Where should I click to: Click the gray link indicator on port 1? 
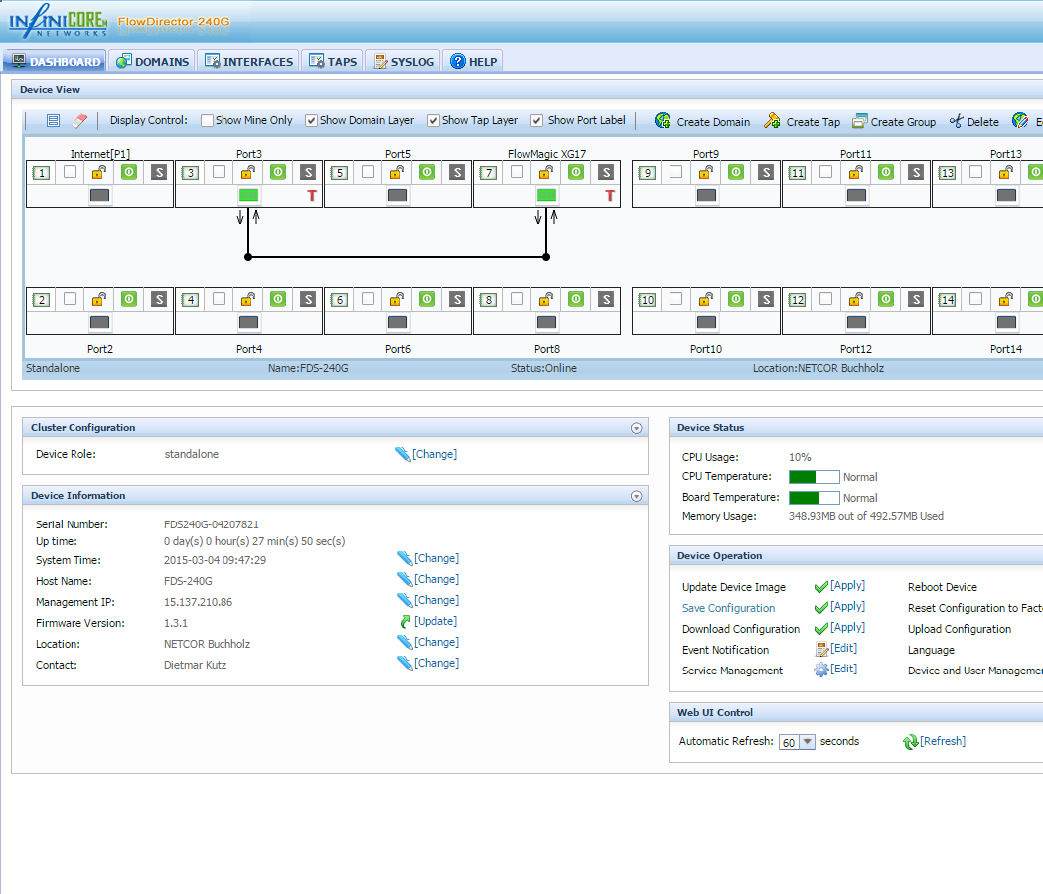(x=99, y=195)
